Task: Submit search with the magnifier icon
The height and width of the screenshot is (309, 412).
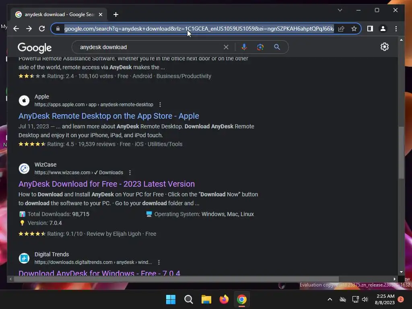Action: [x=277, y=47]
